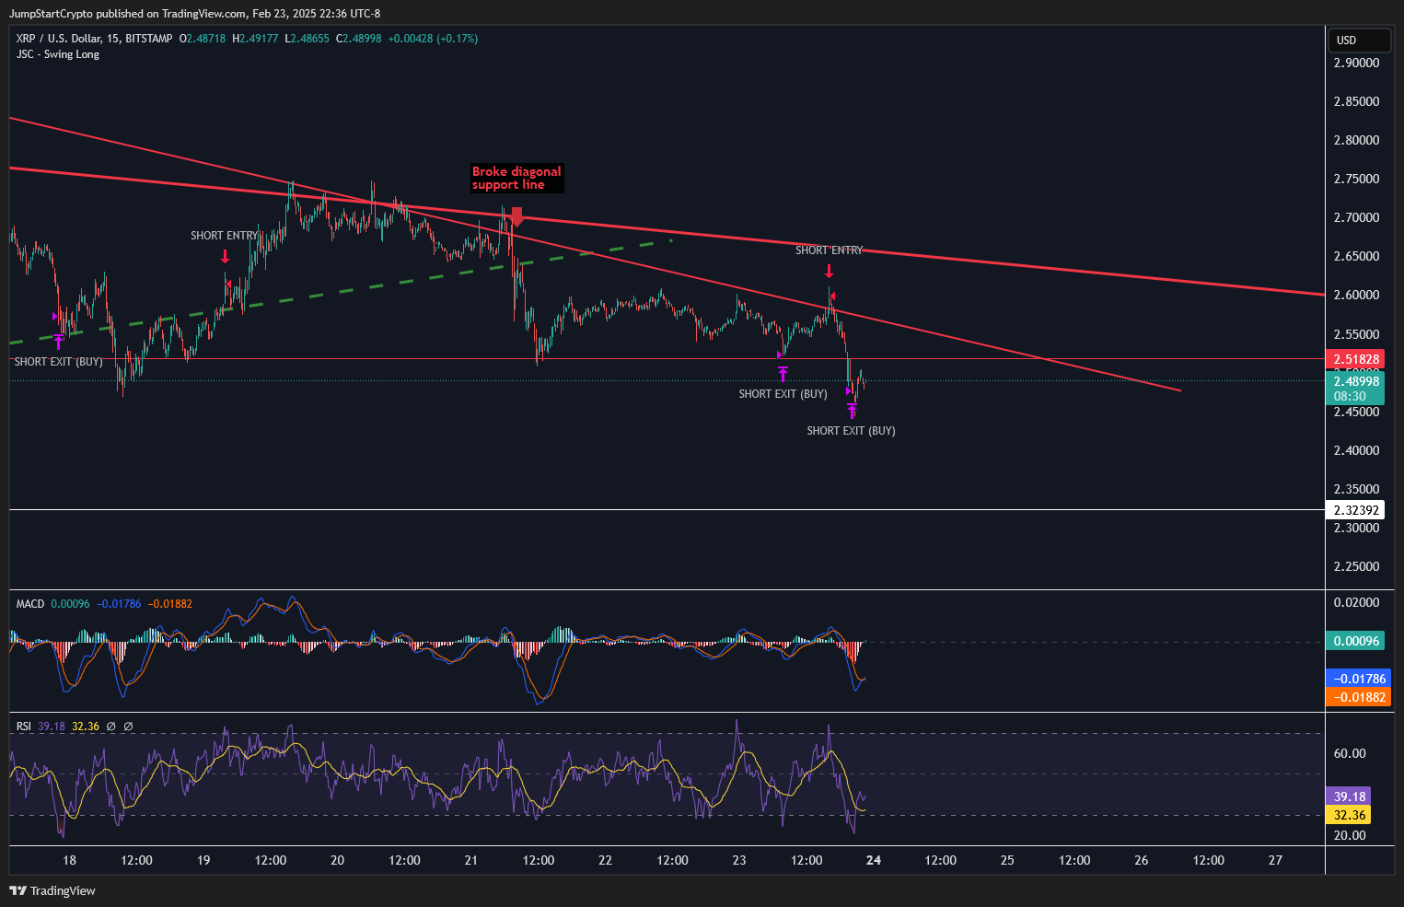
Task: Click the white 2.32392 price tag
Action: click(1354, 510)
